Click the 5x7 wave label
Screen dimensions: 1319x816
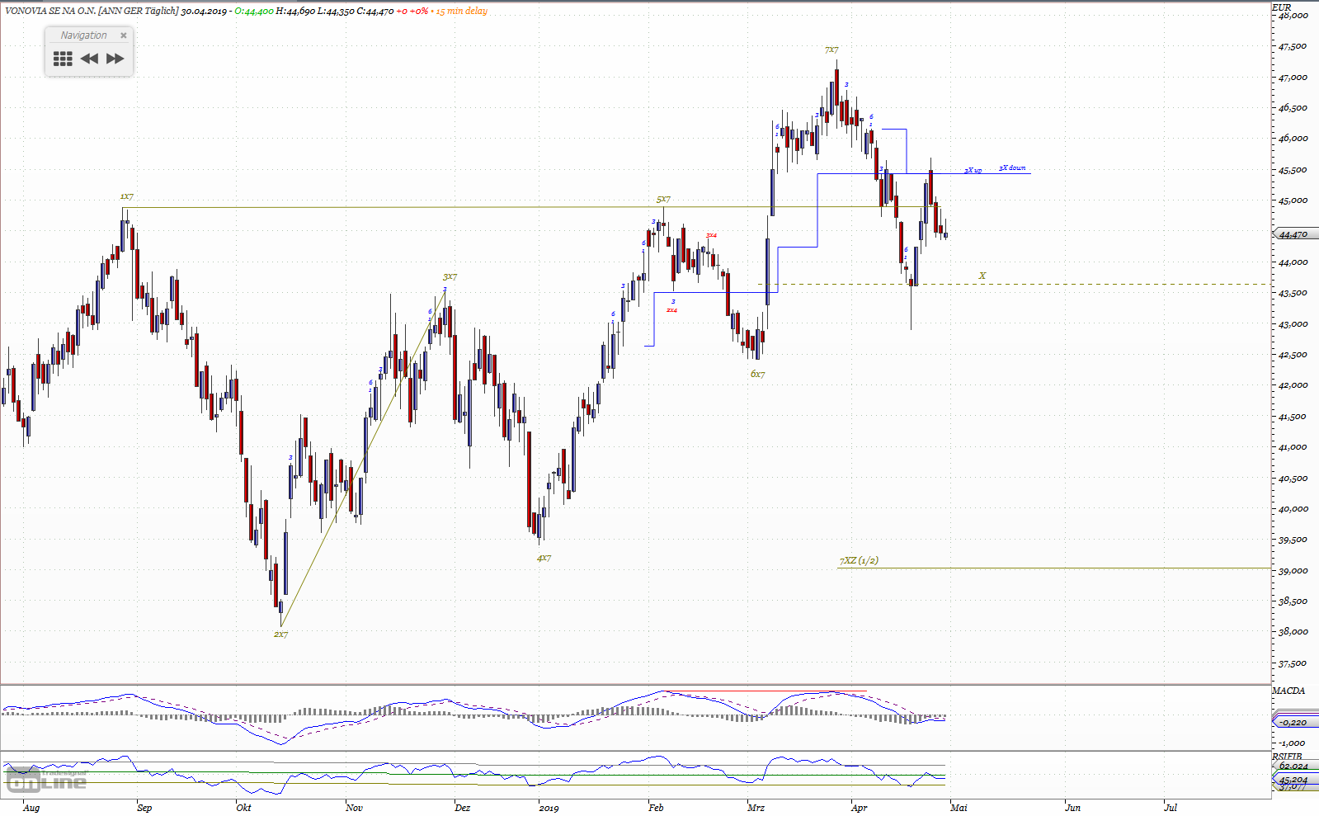(x=663, y=199)
